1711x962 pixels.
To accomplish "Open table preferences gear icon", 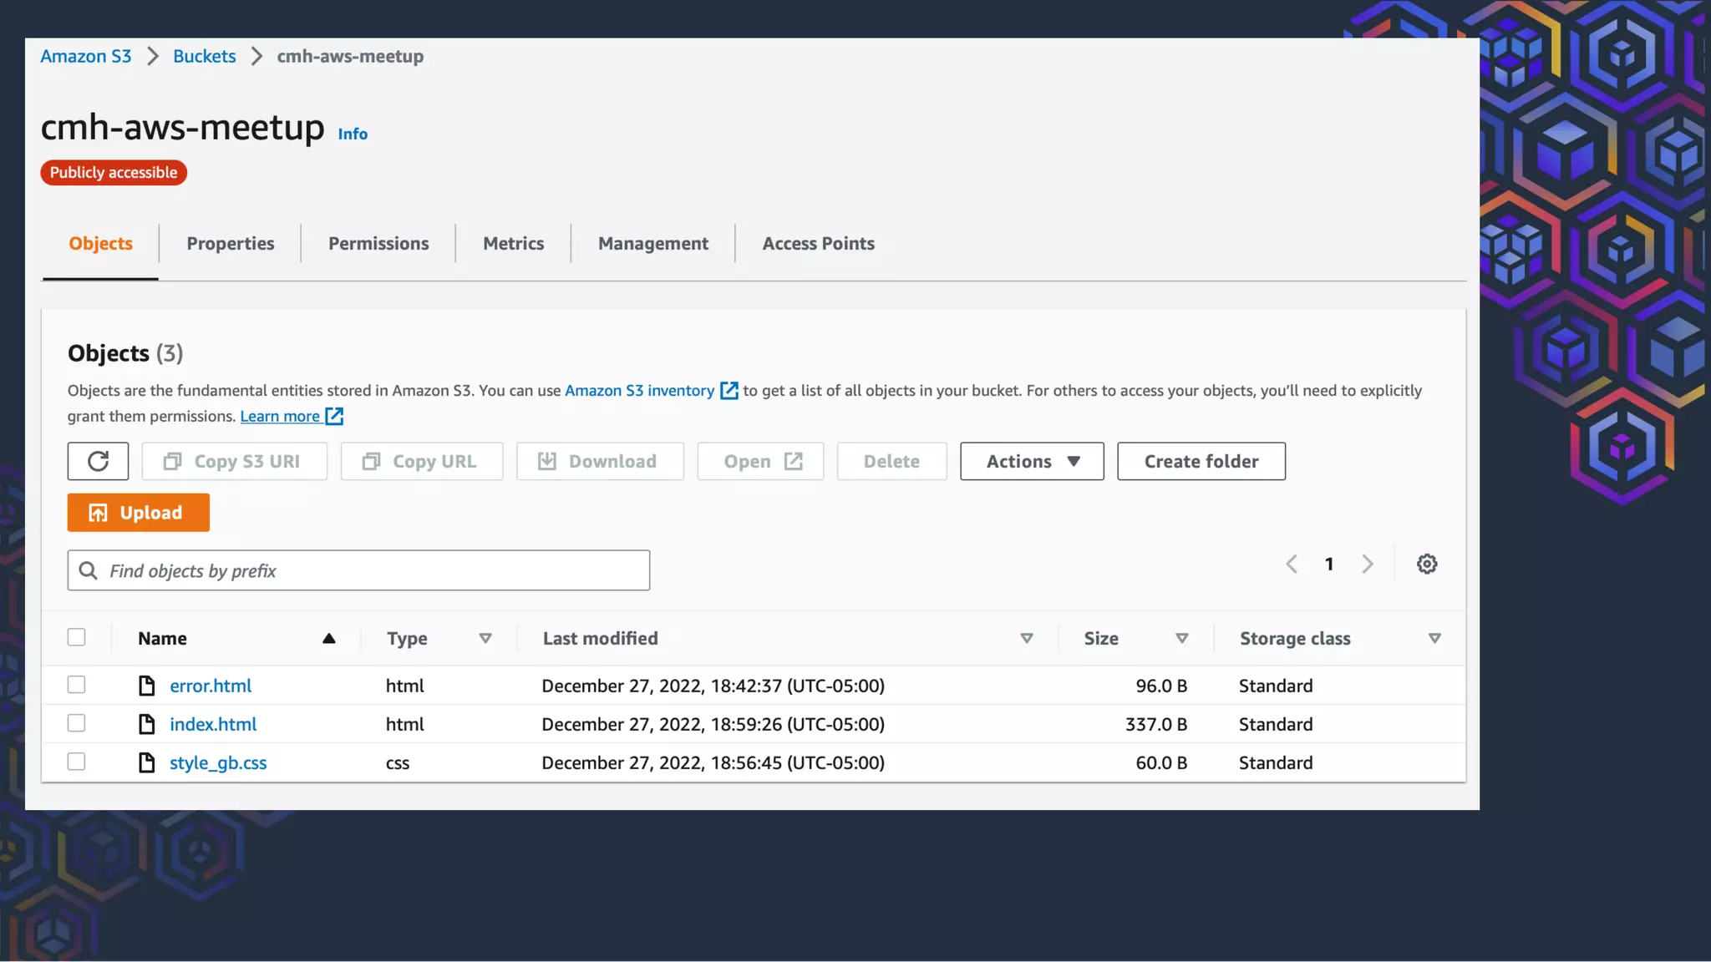I will [x=1426, y=564].
